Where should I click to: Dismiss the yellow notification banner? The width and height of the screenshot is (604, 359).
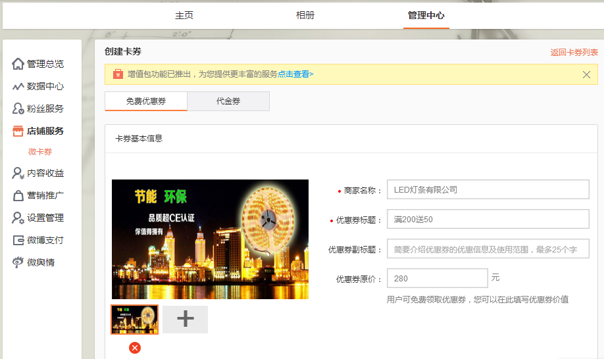coord(586,74)
